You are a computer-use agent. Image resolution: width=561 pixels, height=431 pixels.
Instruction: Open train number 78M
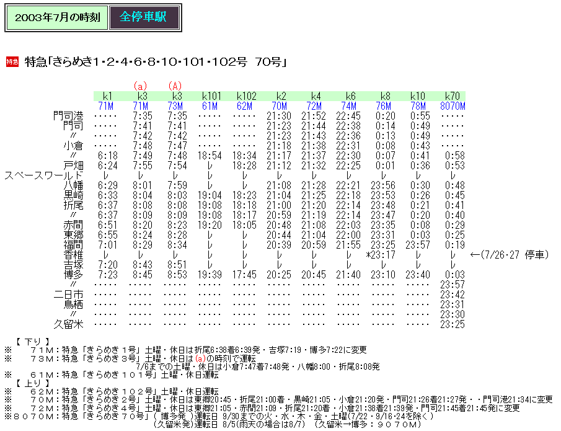point(418,106)
